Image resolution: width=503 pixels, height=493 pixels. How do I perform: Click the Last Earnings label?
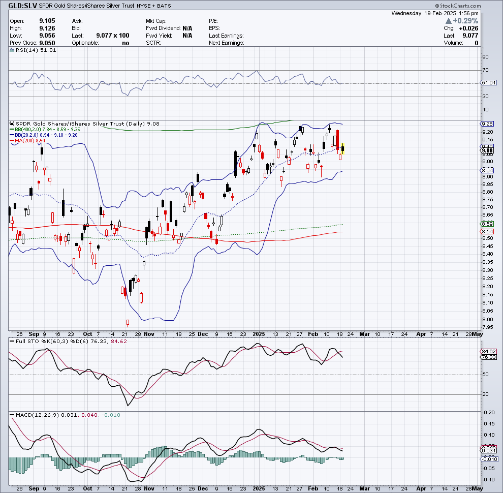click(x=226, y=36)
